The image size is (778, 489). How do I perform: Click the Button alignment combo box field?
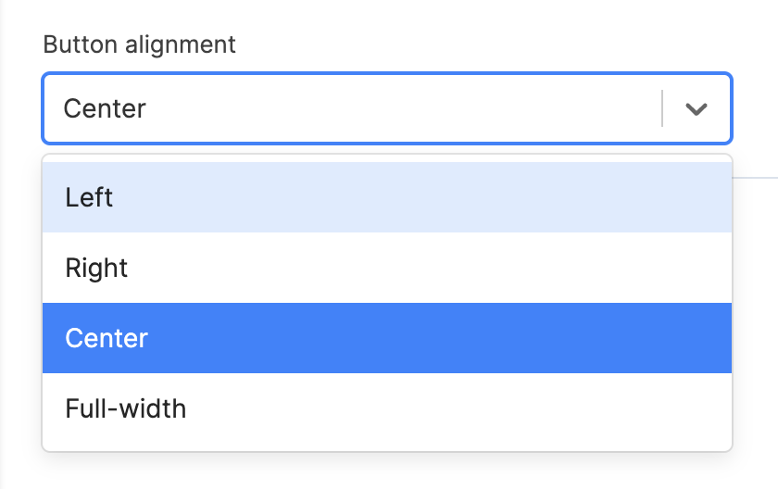(352, 109)
